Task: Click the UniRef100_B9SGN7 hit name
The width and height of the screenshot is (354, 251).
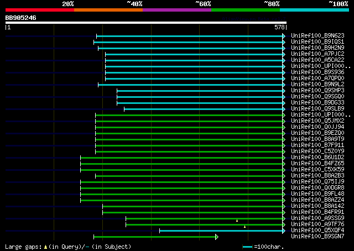Action: pyautogui.click(x=317, y=236)
